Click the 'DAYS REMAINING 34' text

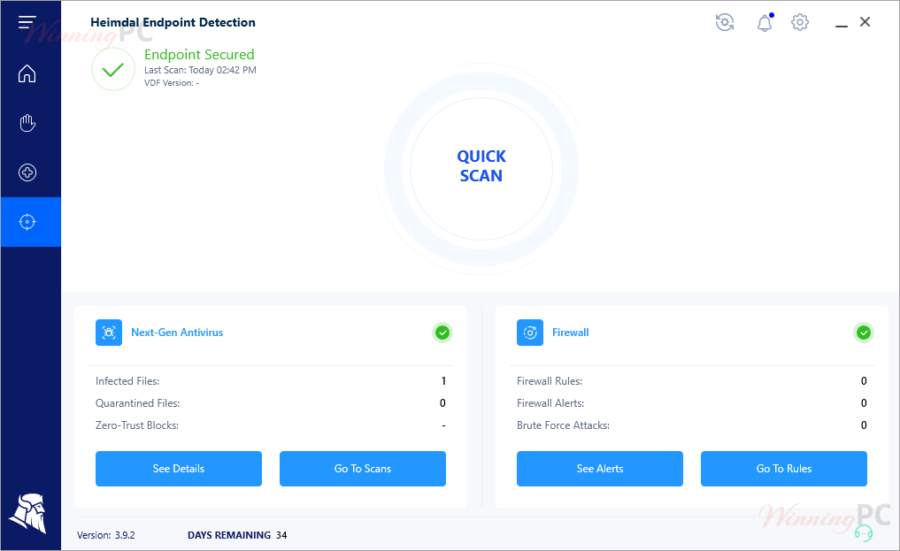point(237,535)
